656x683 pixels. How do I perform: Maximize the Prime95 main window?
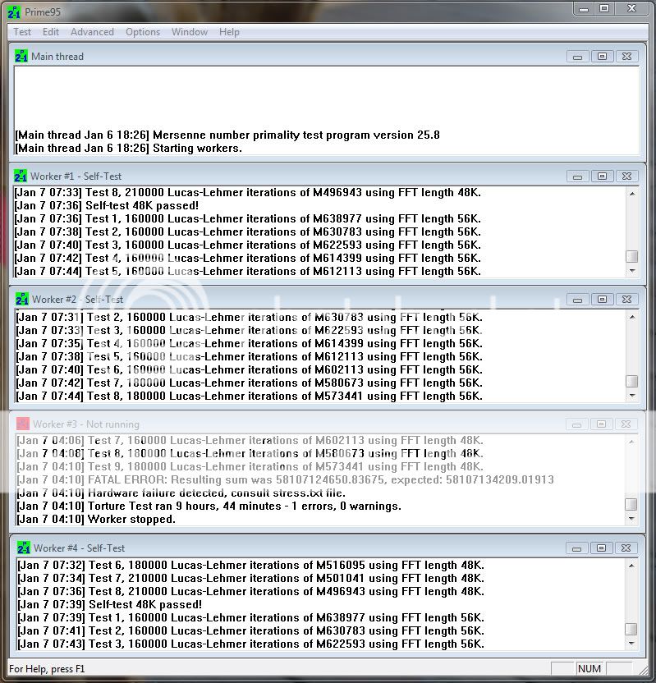[x=604, y=8]
